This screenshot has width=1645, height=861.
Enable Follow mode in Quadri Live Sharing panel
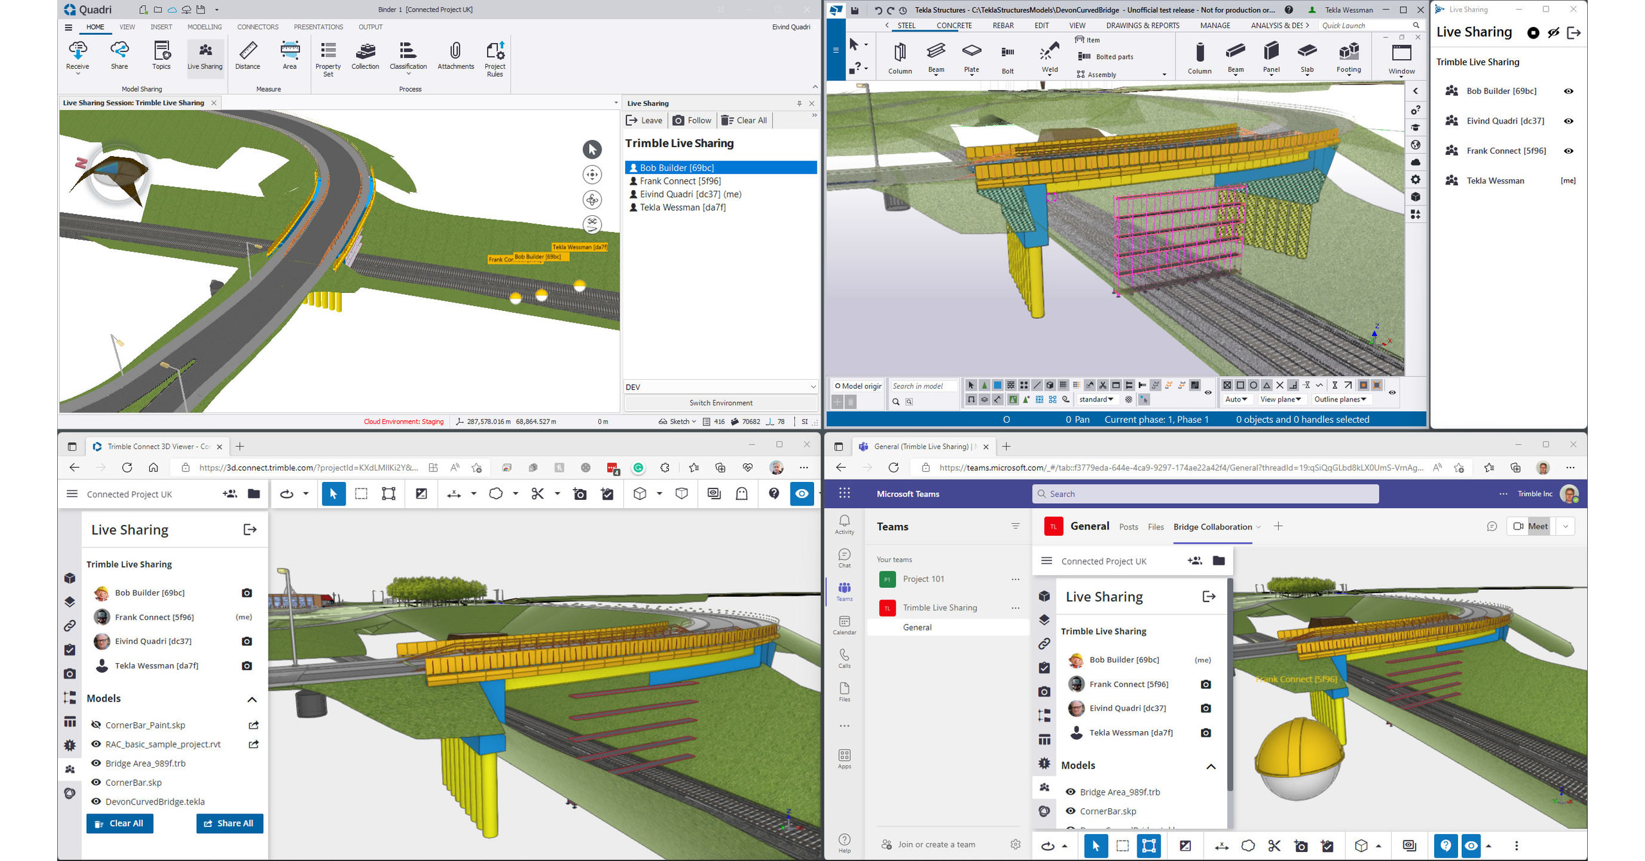(693, 120)
